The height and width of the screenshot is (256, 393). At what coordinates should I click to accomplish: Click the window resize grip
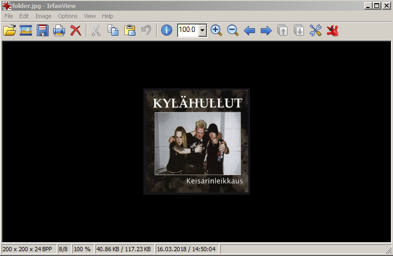click(388, 250)
